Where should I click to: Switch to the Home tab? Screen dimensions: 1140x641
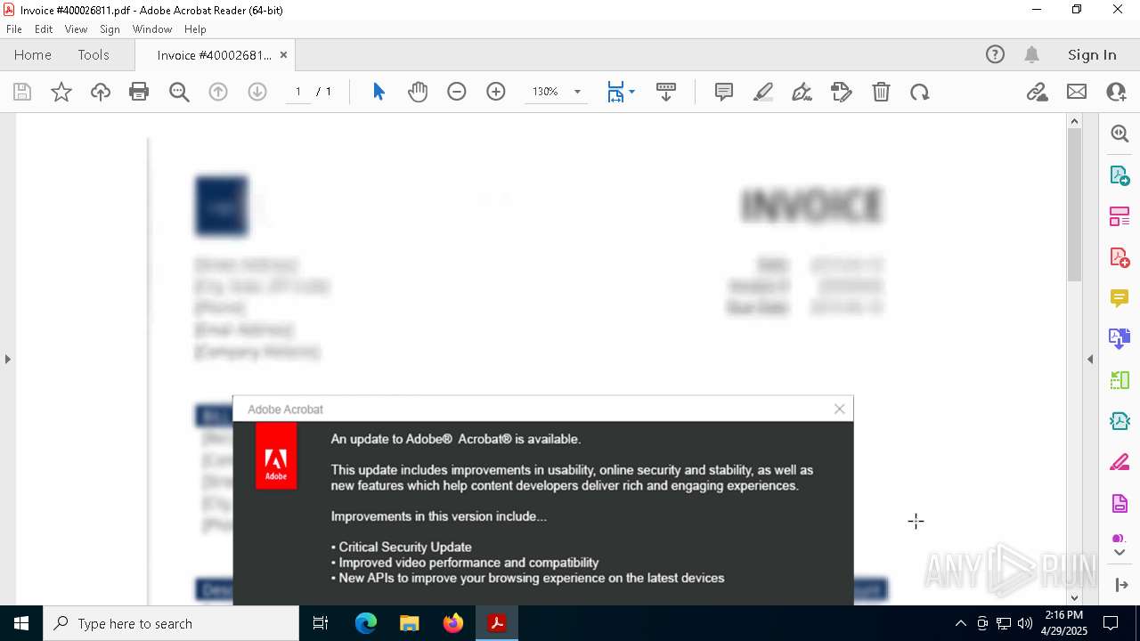33,54
